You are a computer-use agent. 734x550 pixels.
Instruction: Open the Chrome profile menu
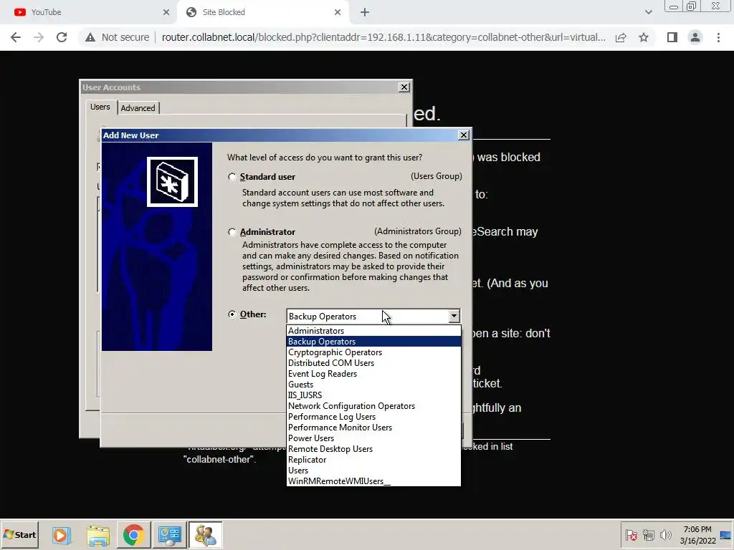click(x=695, y=37)
